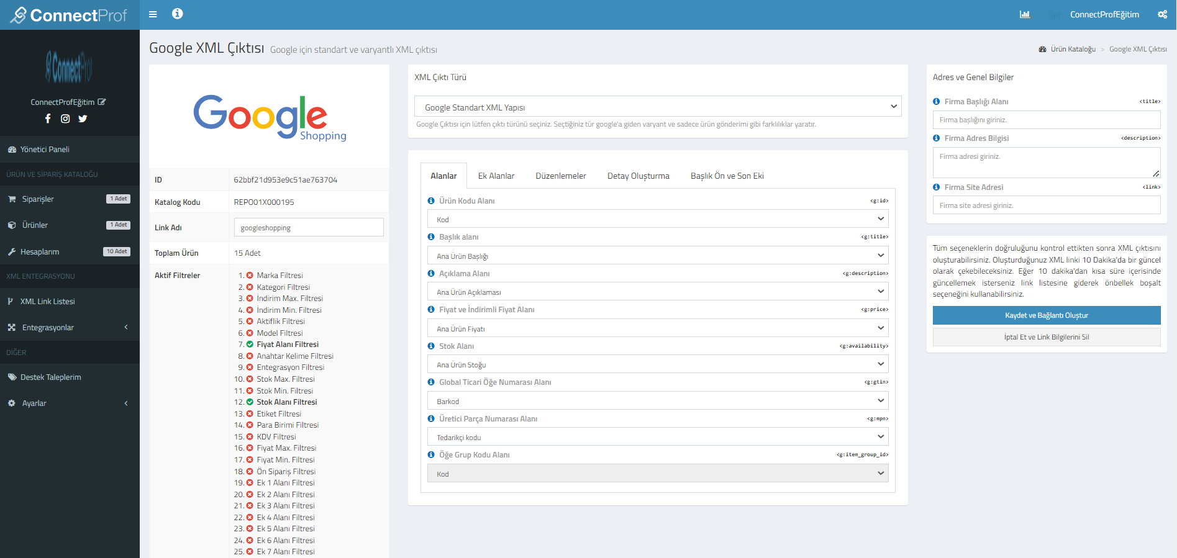Open Ürün Kataloğu breadcrumb link
Image resolution: width=1177 pixels, height=558 pixels.
[x=1073, y=49]
